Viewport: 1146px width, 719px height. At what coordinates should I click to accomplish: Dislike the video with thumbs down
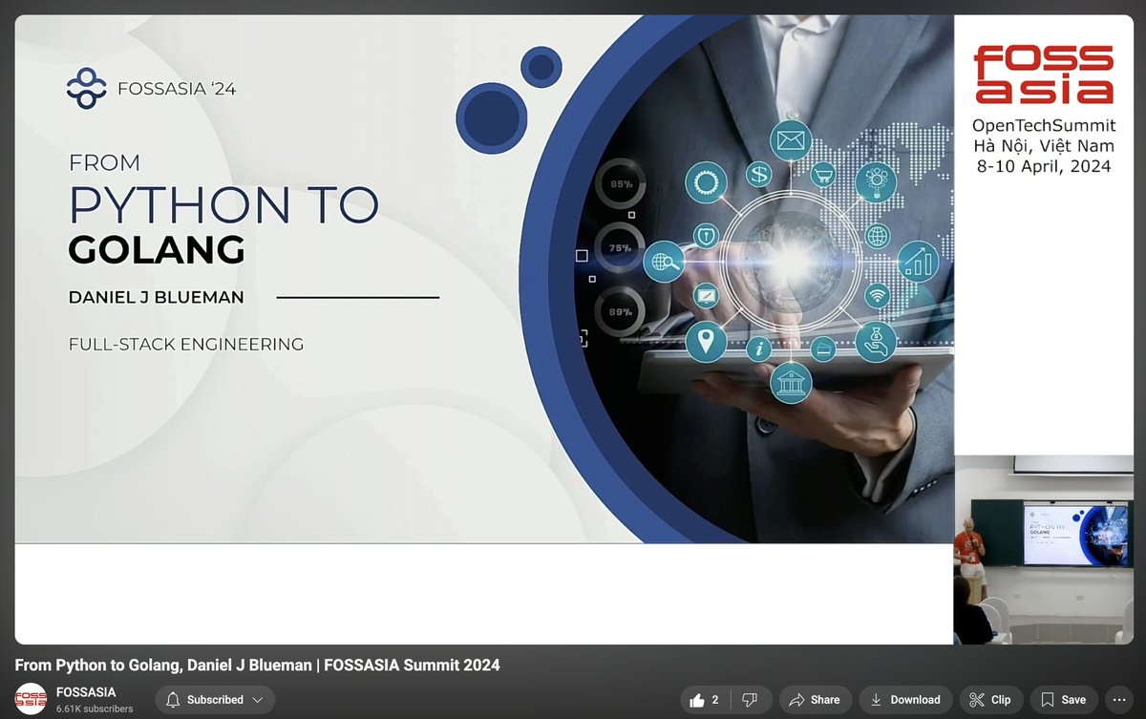click(751, 700)
